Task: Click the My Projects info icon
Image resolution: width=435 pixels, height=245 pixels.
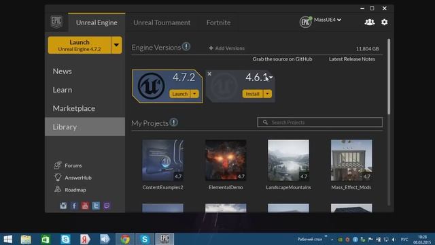Action: point(174,122)
